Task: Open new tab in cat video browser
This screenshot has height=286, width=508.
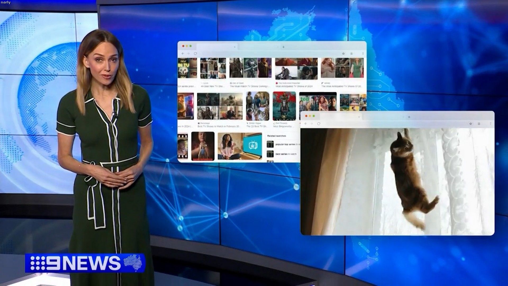Action: coord(409,117)
